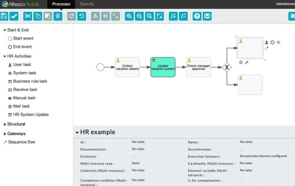Switch to the Stencils tab
Image resolution: width=295 pixels, height=186 pixels.
(x=87, y=4)
